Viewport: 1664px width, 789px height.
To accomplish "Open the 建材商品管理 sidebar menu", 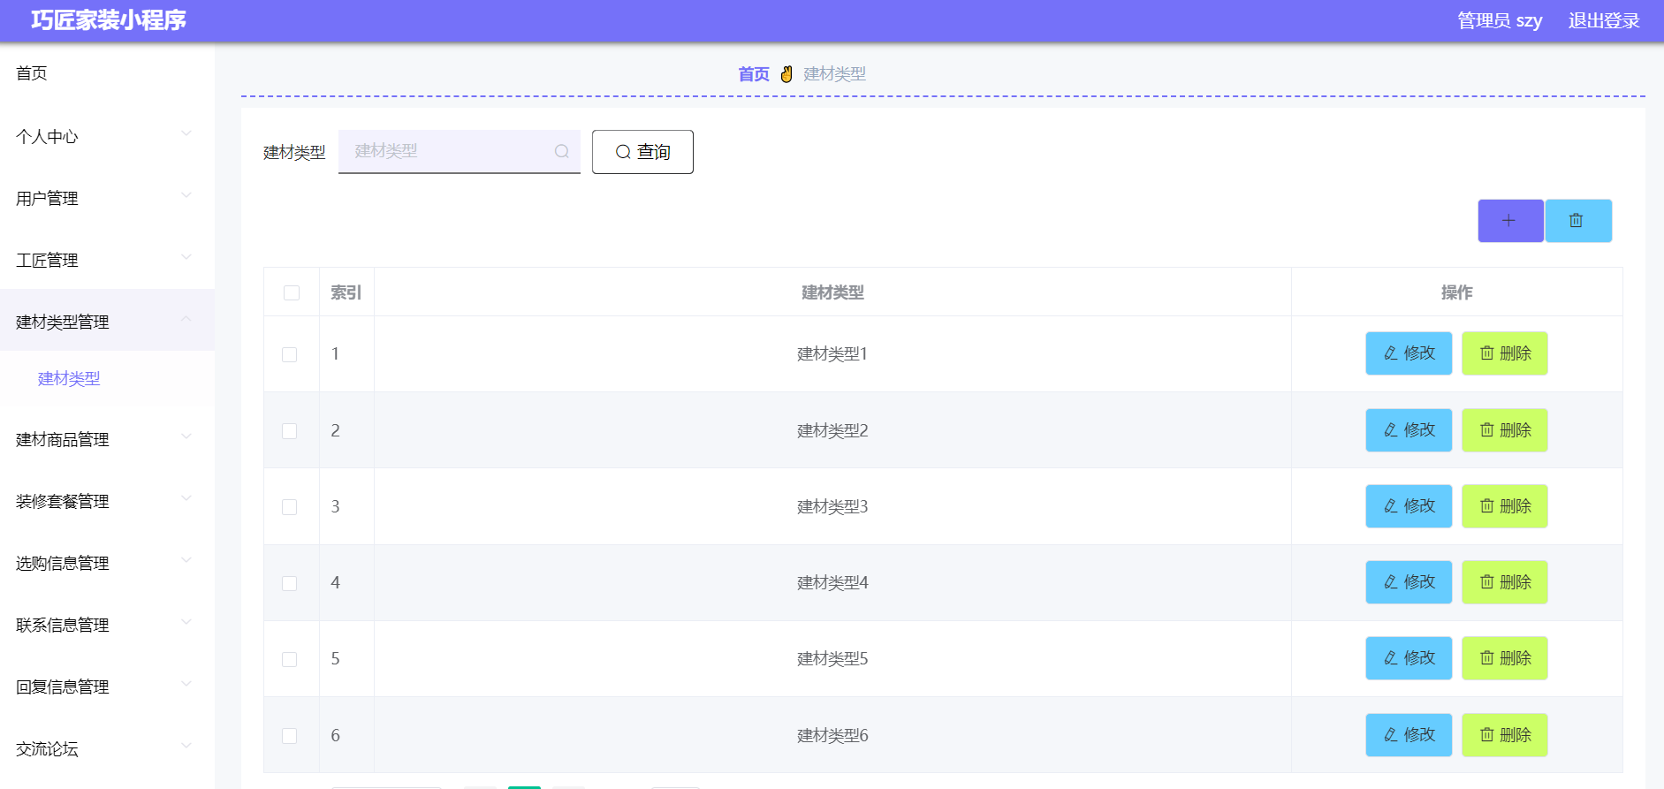I will 107,440.
